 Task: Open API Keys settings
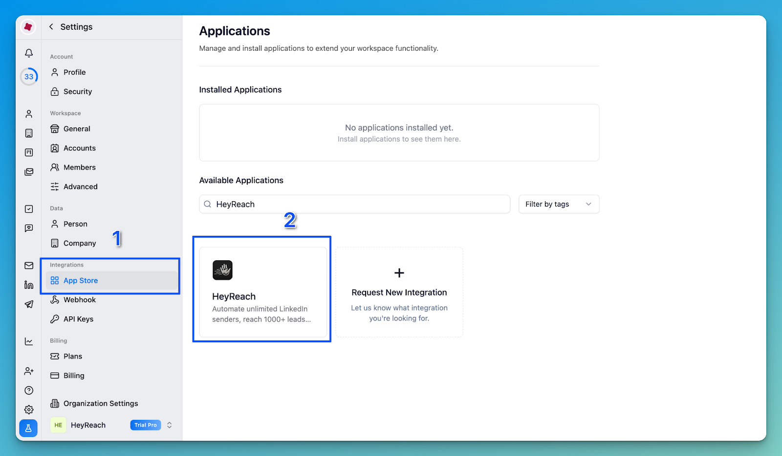(x=111, y=319)
